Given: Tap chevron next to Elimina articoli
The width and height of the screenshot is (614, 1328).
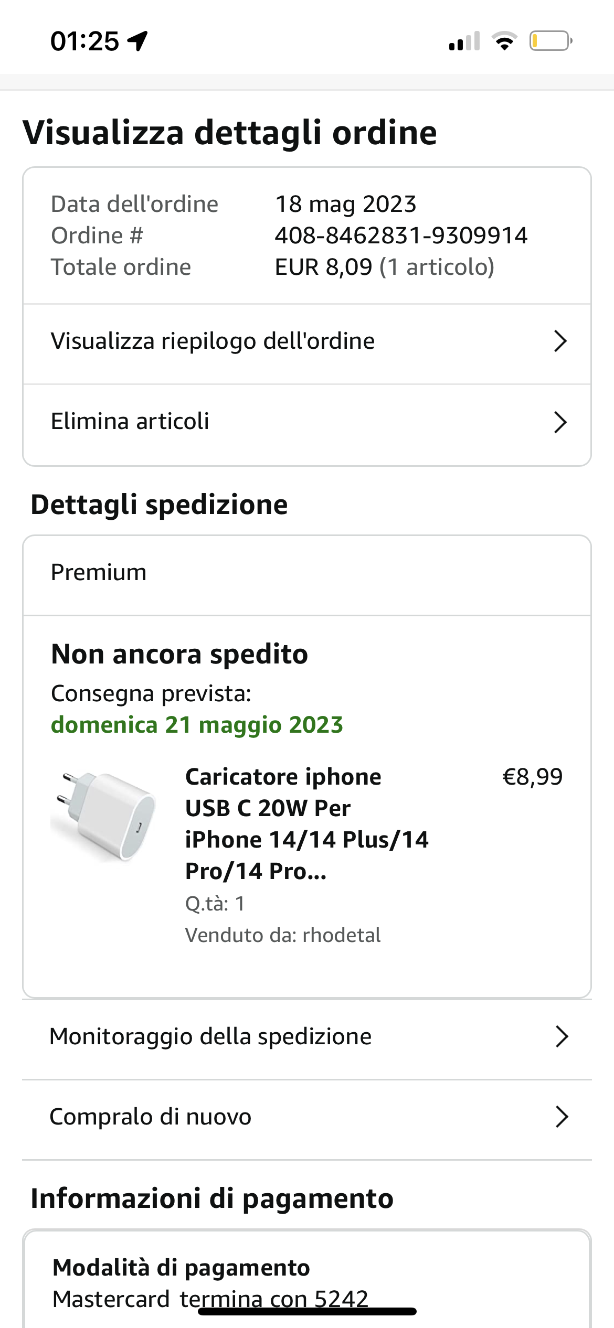Looking at the screenshot, I should (x=560, y=422).
